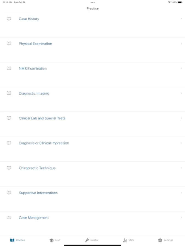Tap the book icon beside Case History
The width and height of the screenshot is (185, 247).
pos(9,19)
